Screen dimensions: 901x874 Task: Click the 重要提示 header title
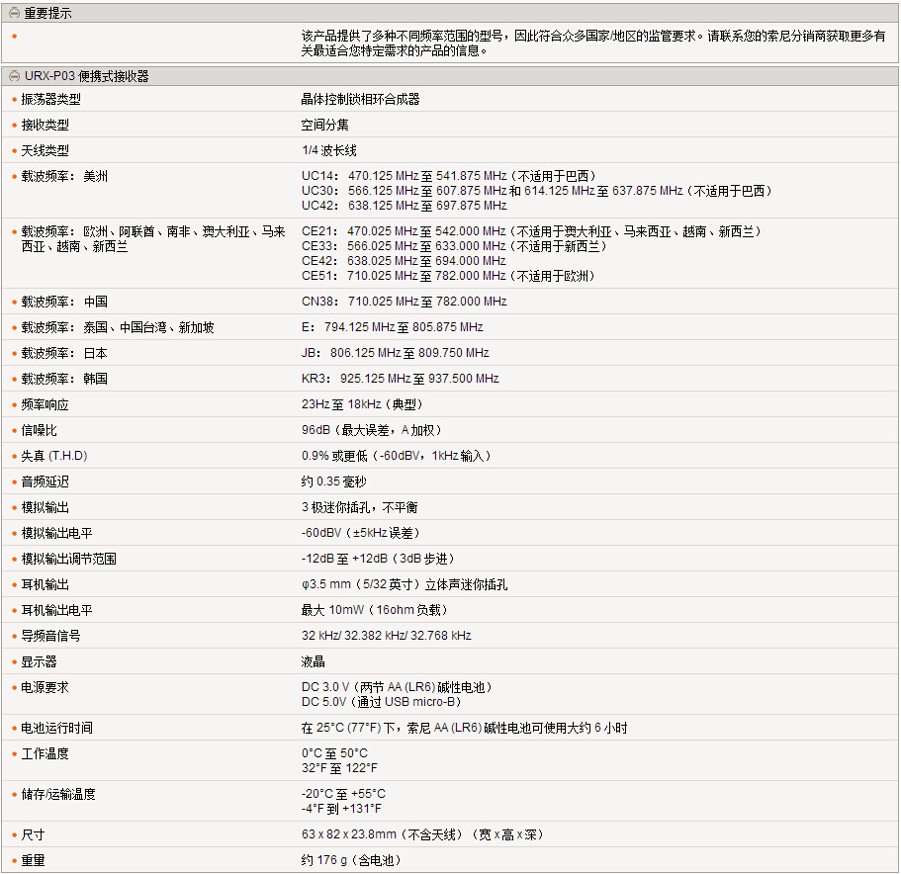click(x=47, y=14)
